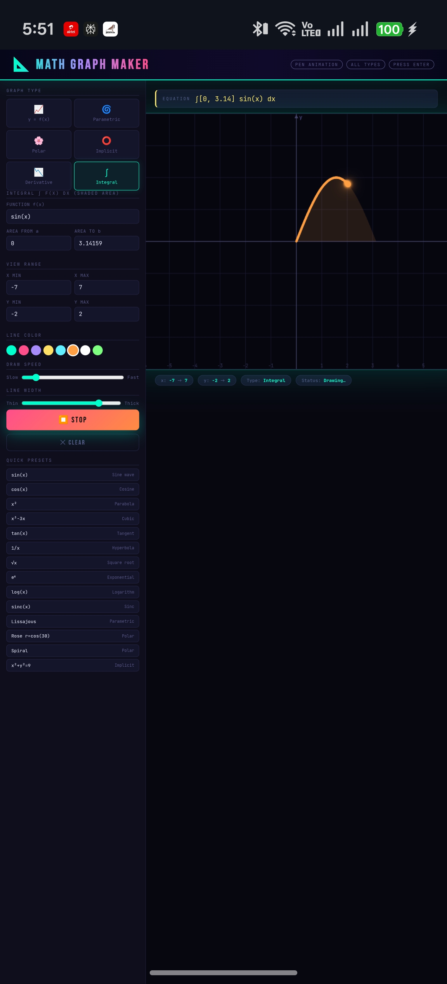The image size is (447, 984).
Task: Load the cos(x) Cosine preset
Action: tap(73, 489)
